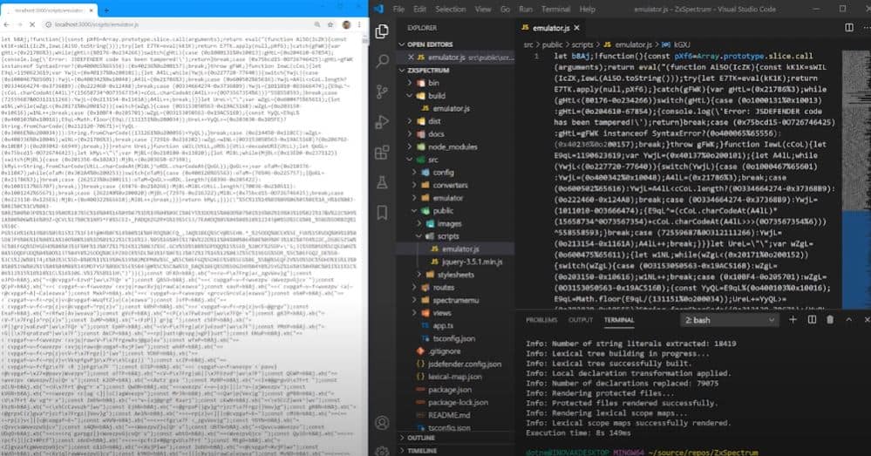The height and width of the screenshot is (456, 871).
Task: Open the Source Control view
Action: point(382,91)
